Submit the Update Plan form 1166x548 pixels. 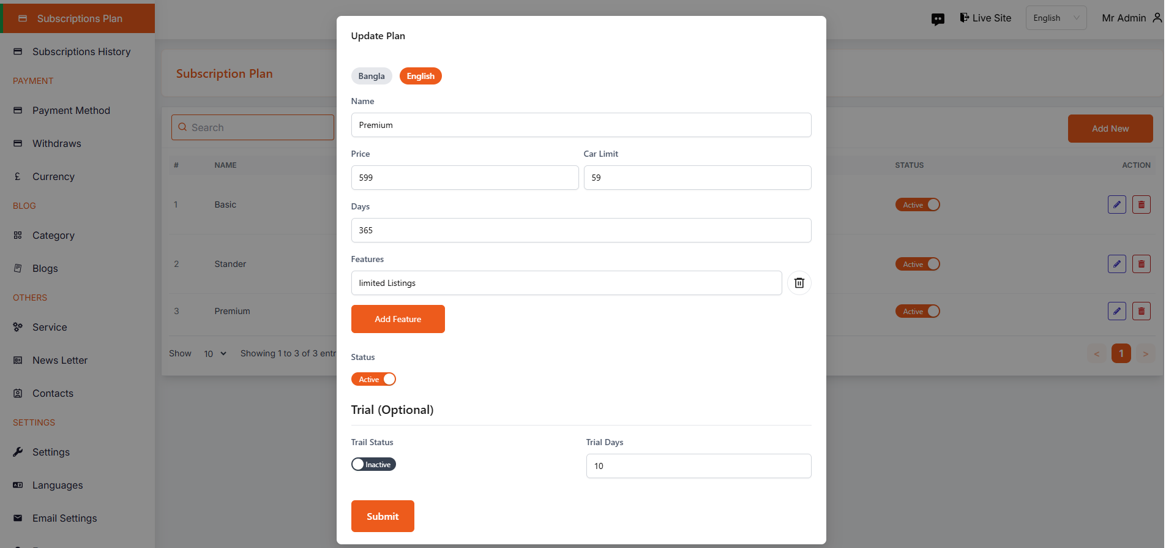[383, 516]
